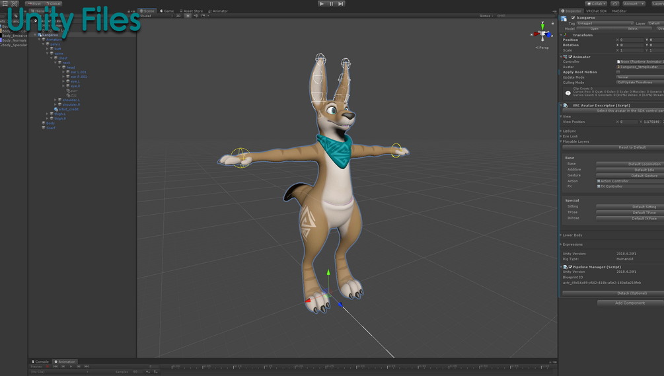This screenshot has width=664, height=376.
Task: Click the Pipeline Manager script icon
Action: click(x=566, y=267)
